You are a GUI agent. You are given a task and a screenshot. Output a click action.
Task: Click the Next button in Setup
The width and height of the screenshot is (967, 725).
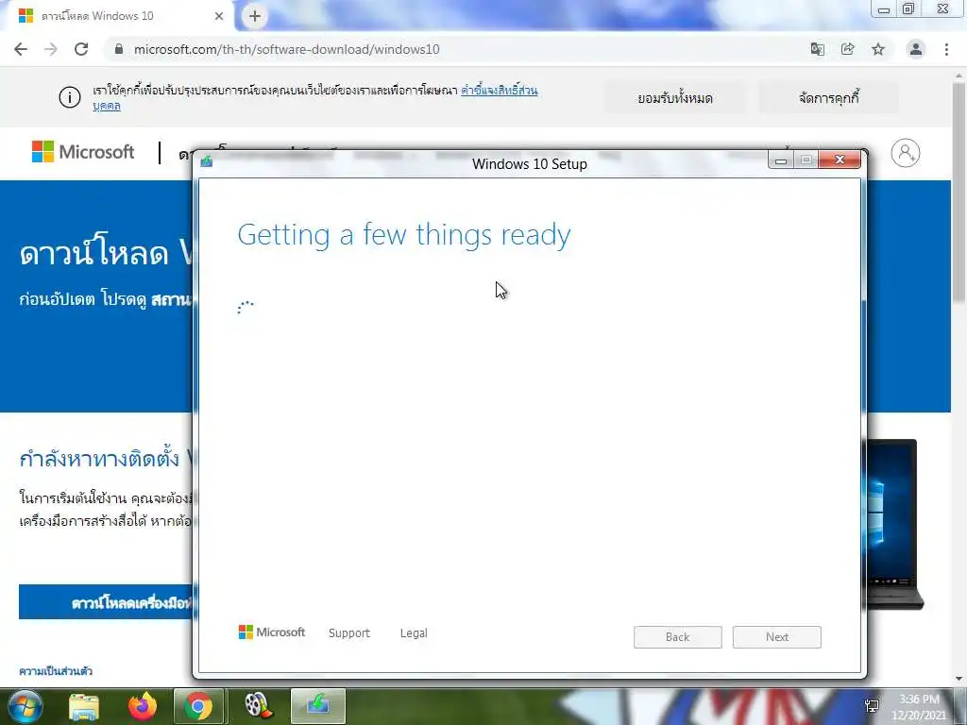pyautogui.click(x=777, y=637)
